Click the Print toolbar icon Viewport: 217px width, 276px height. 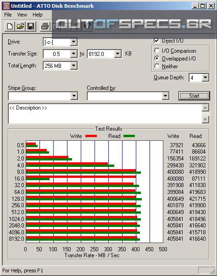[x=45, y=27]
